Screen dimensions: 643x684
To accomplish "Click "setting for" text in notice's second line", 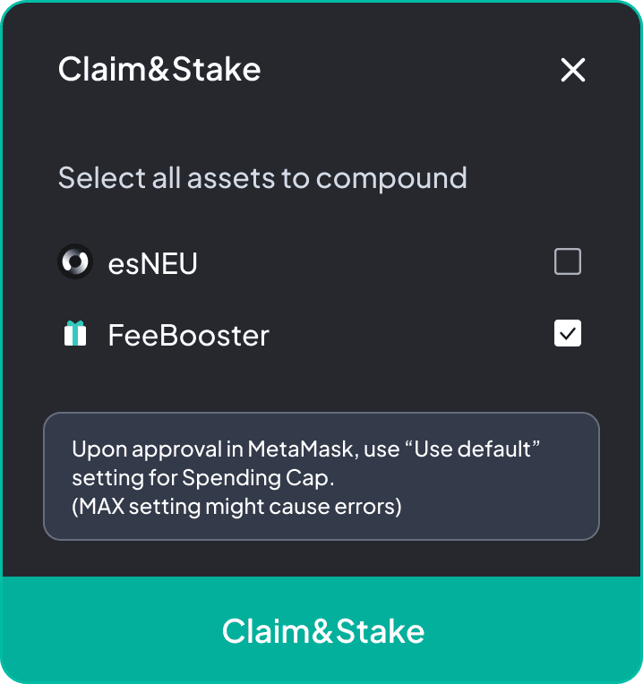I will click(x=124, y=478).
